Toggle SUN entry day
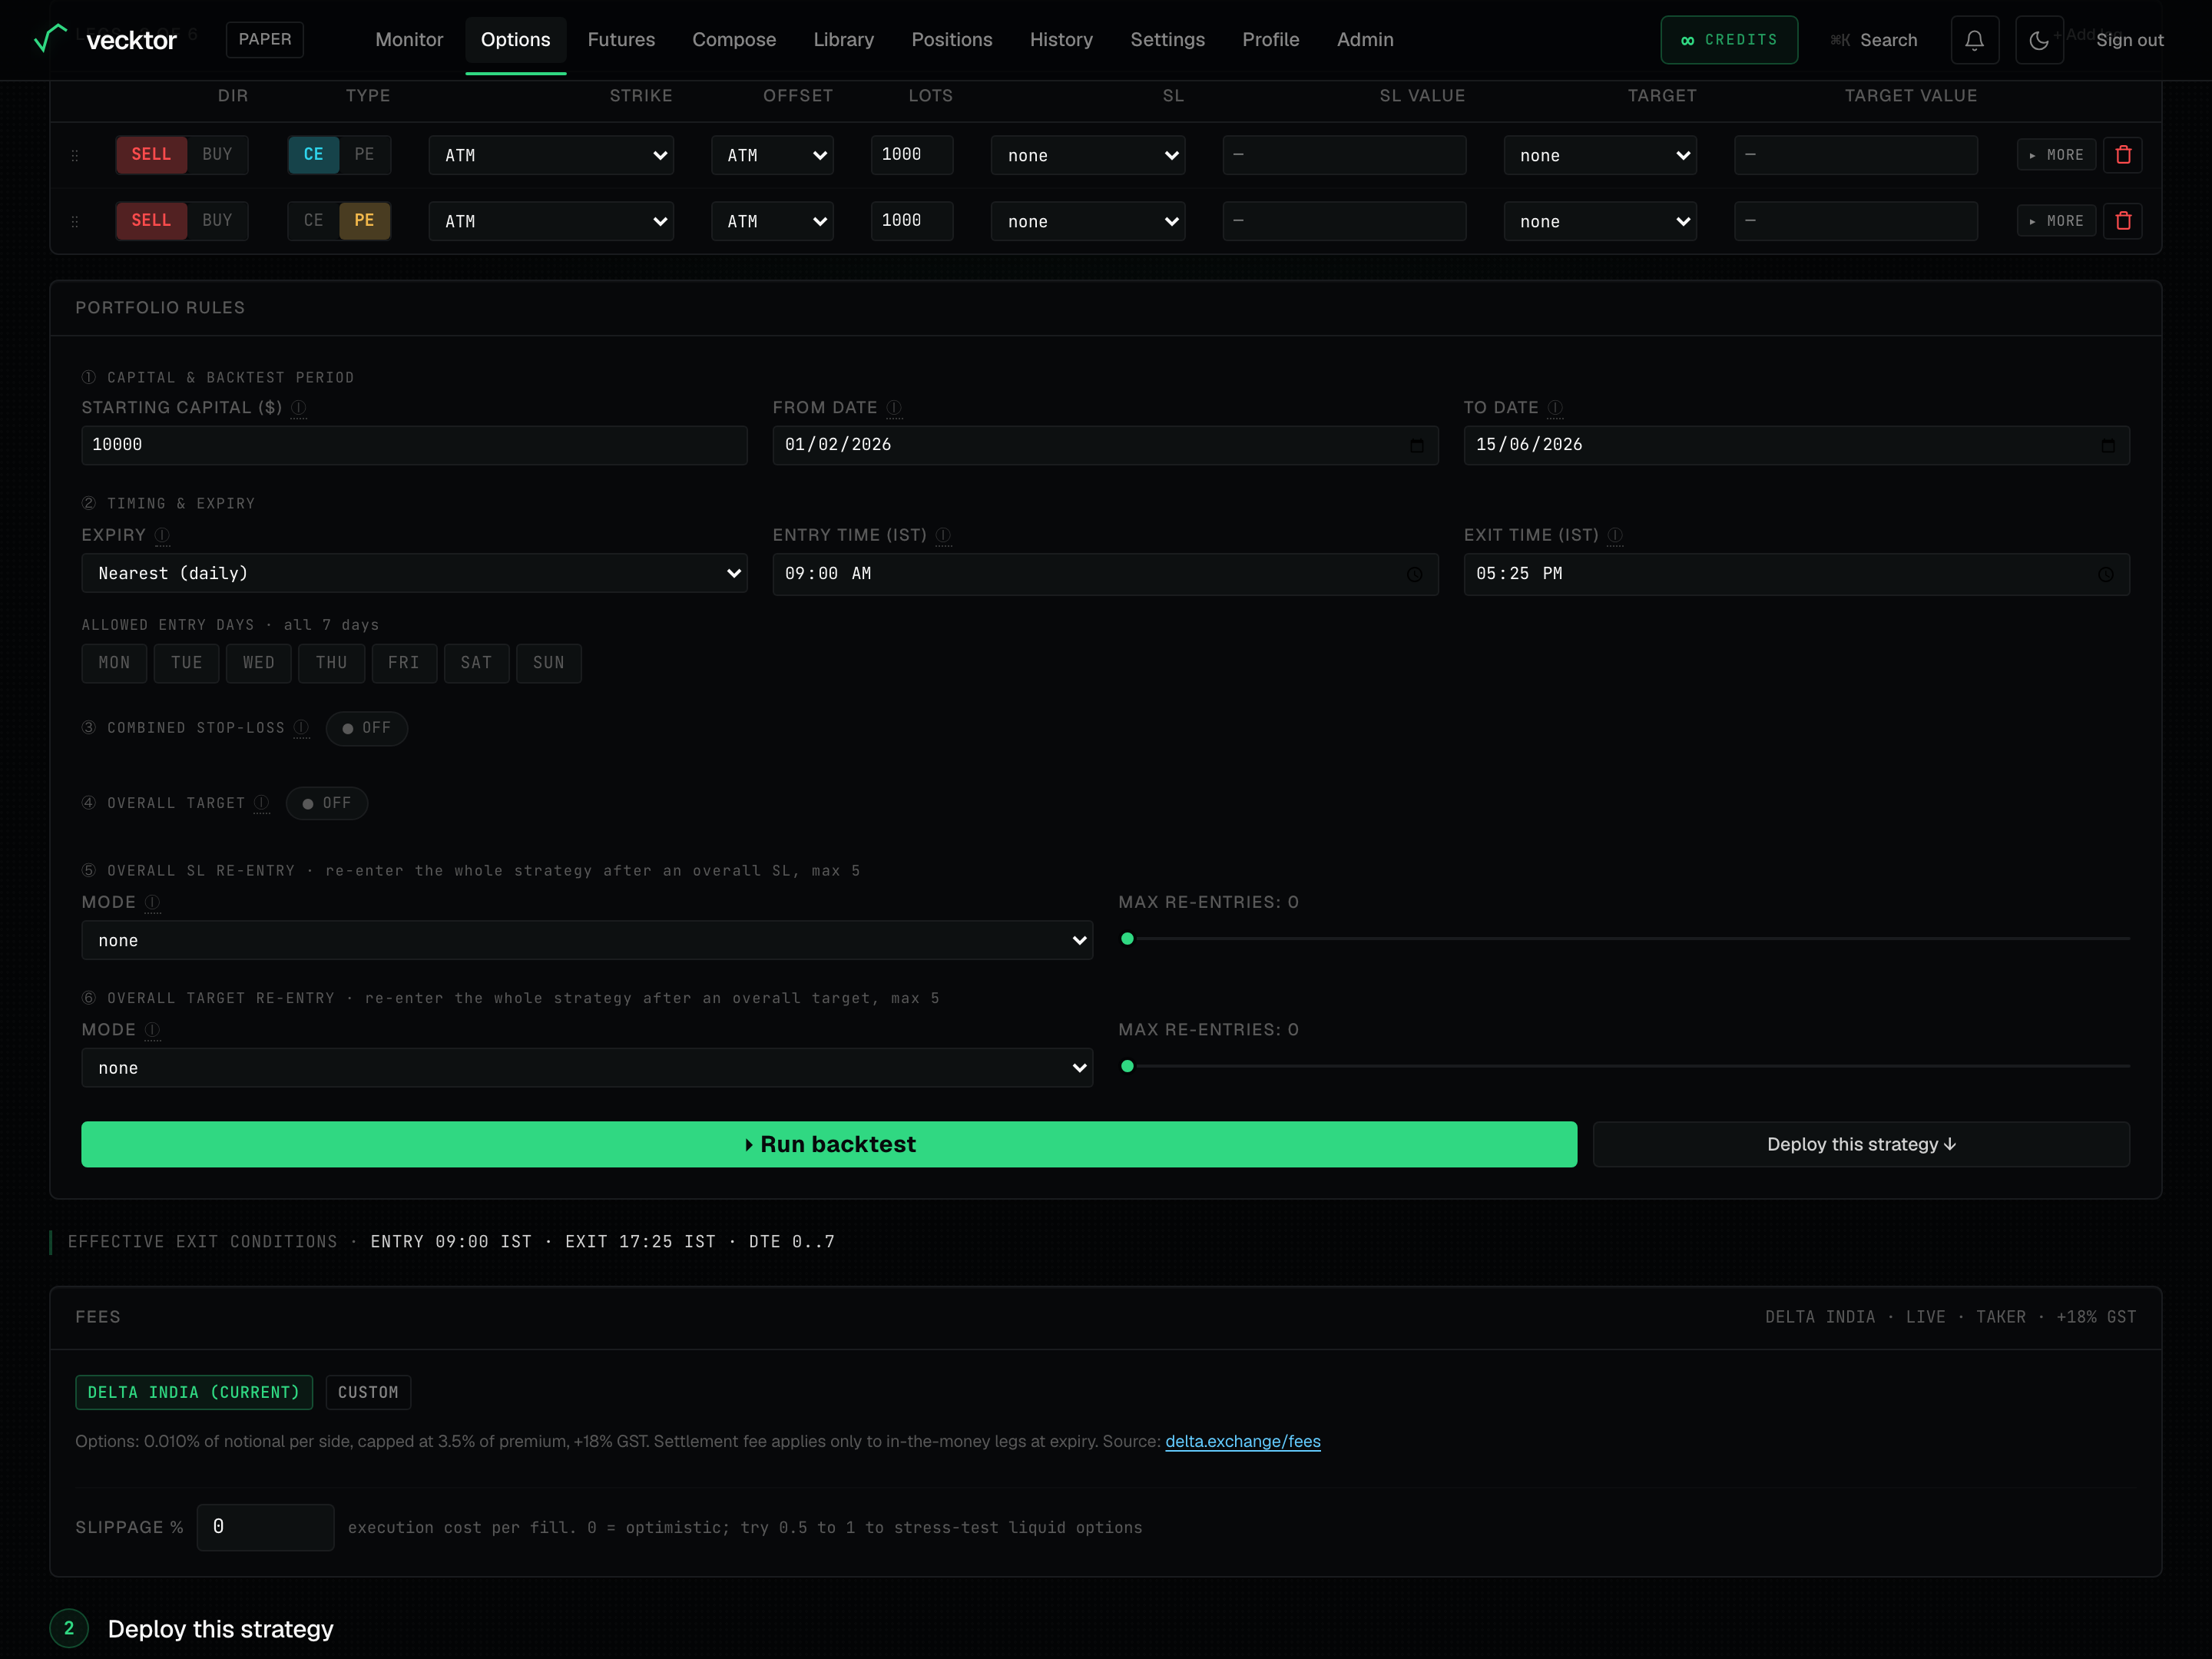 pyautogui.click(x=549, y=663)
